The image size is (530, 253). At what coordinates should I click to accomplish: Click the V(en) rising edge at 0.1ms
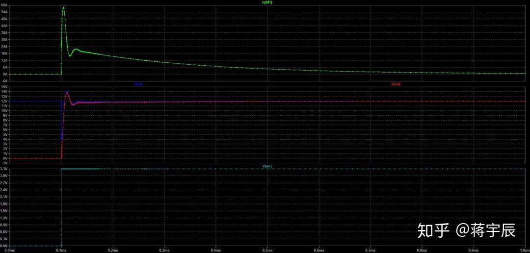pos(61,207)
